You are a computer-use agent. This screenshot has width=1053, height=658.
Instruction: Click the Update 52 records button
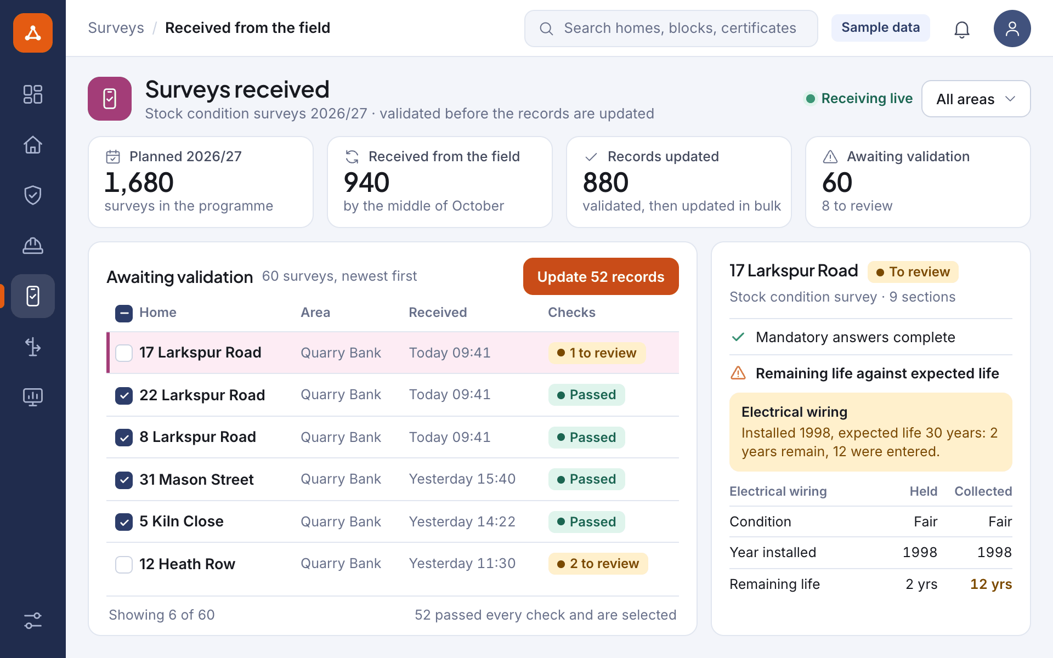(601, 276)
